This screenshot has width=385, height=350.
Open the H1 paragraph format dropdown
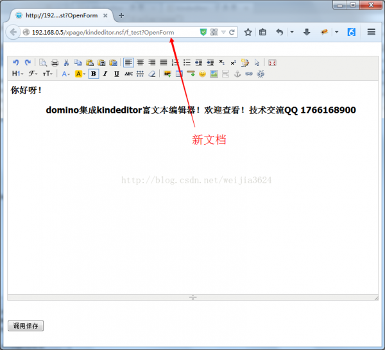point(17,74)
